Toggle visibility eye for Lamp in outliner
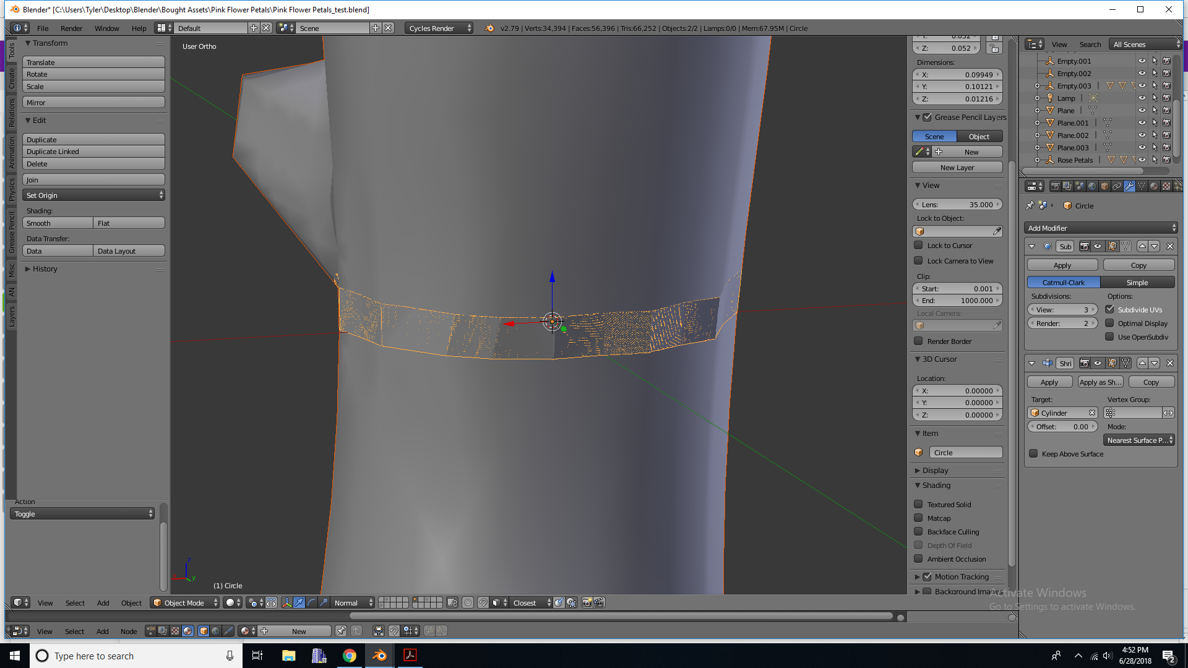This screenshot has width=1188, height=668. [1142, 98]
